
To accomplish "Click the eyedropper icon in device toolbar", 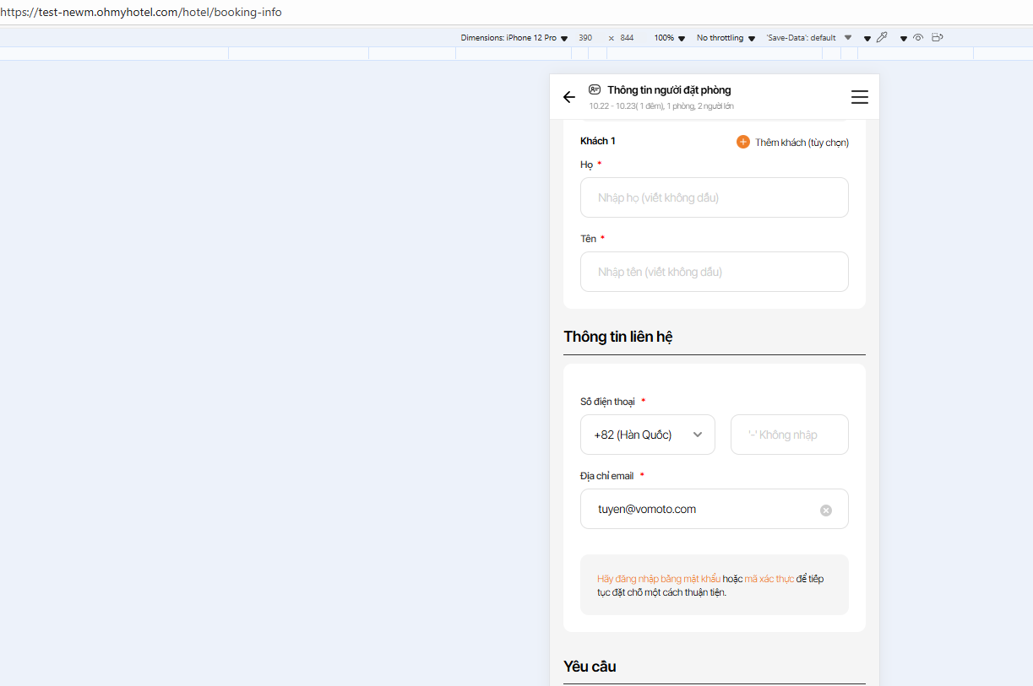I will click(882, 37).
